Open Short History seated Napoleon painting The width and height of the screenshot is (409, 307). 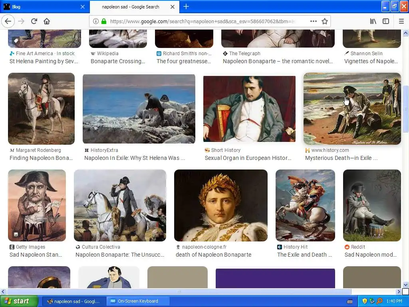click(x=249, y=109)
